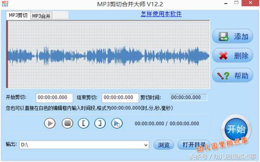The height and width of the screenshot is (162, 260).
Task: Play the selected cut segment
Action: click(117, 123)
